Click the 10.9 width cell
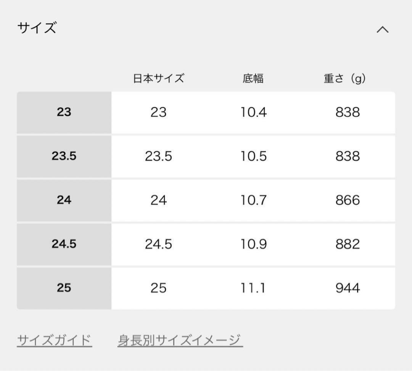 click(x=253, y=244)
